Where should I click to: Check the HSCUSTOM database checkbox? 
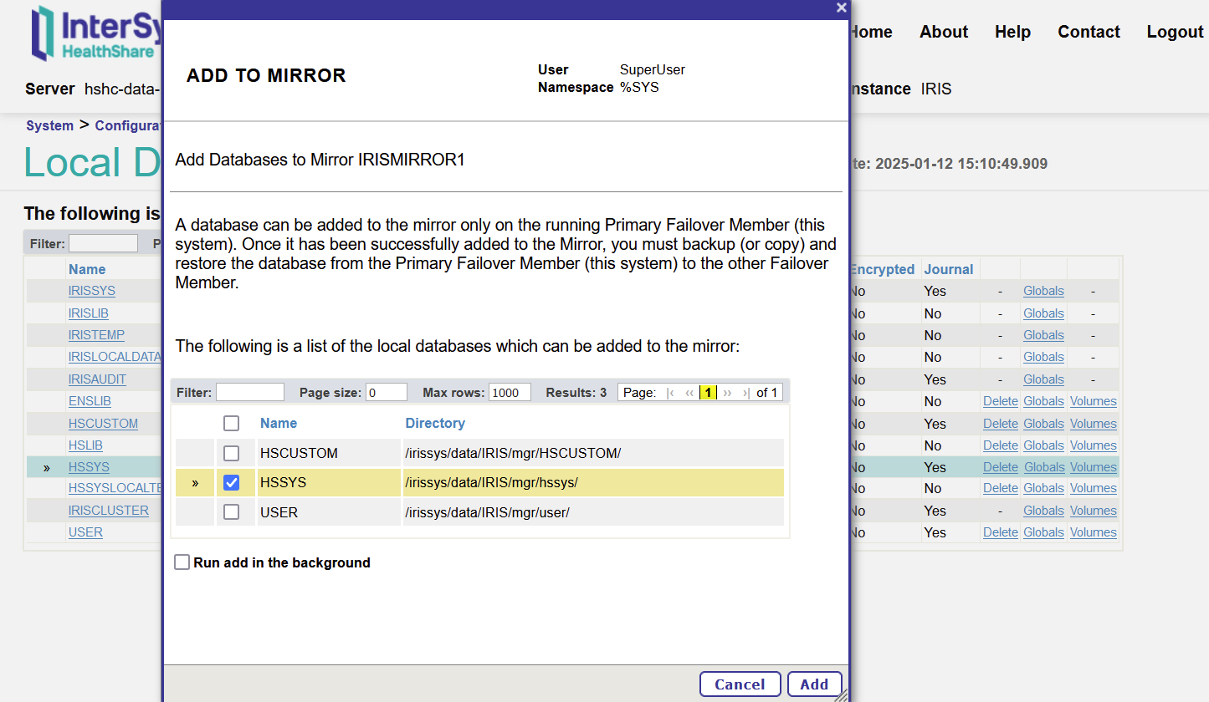[x=232, y=454]
